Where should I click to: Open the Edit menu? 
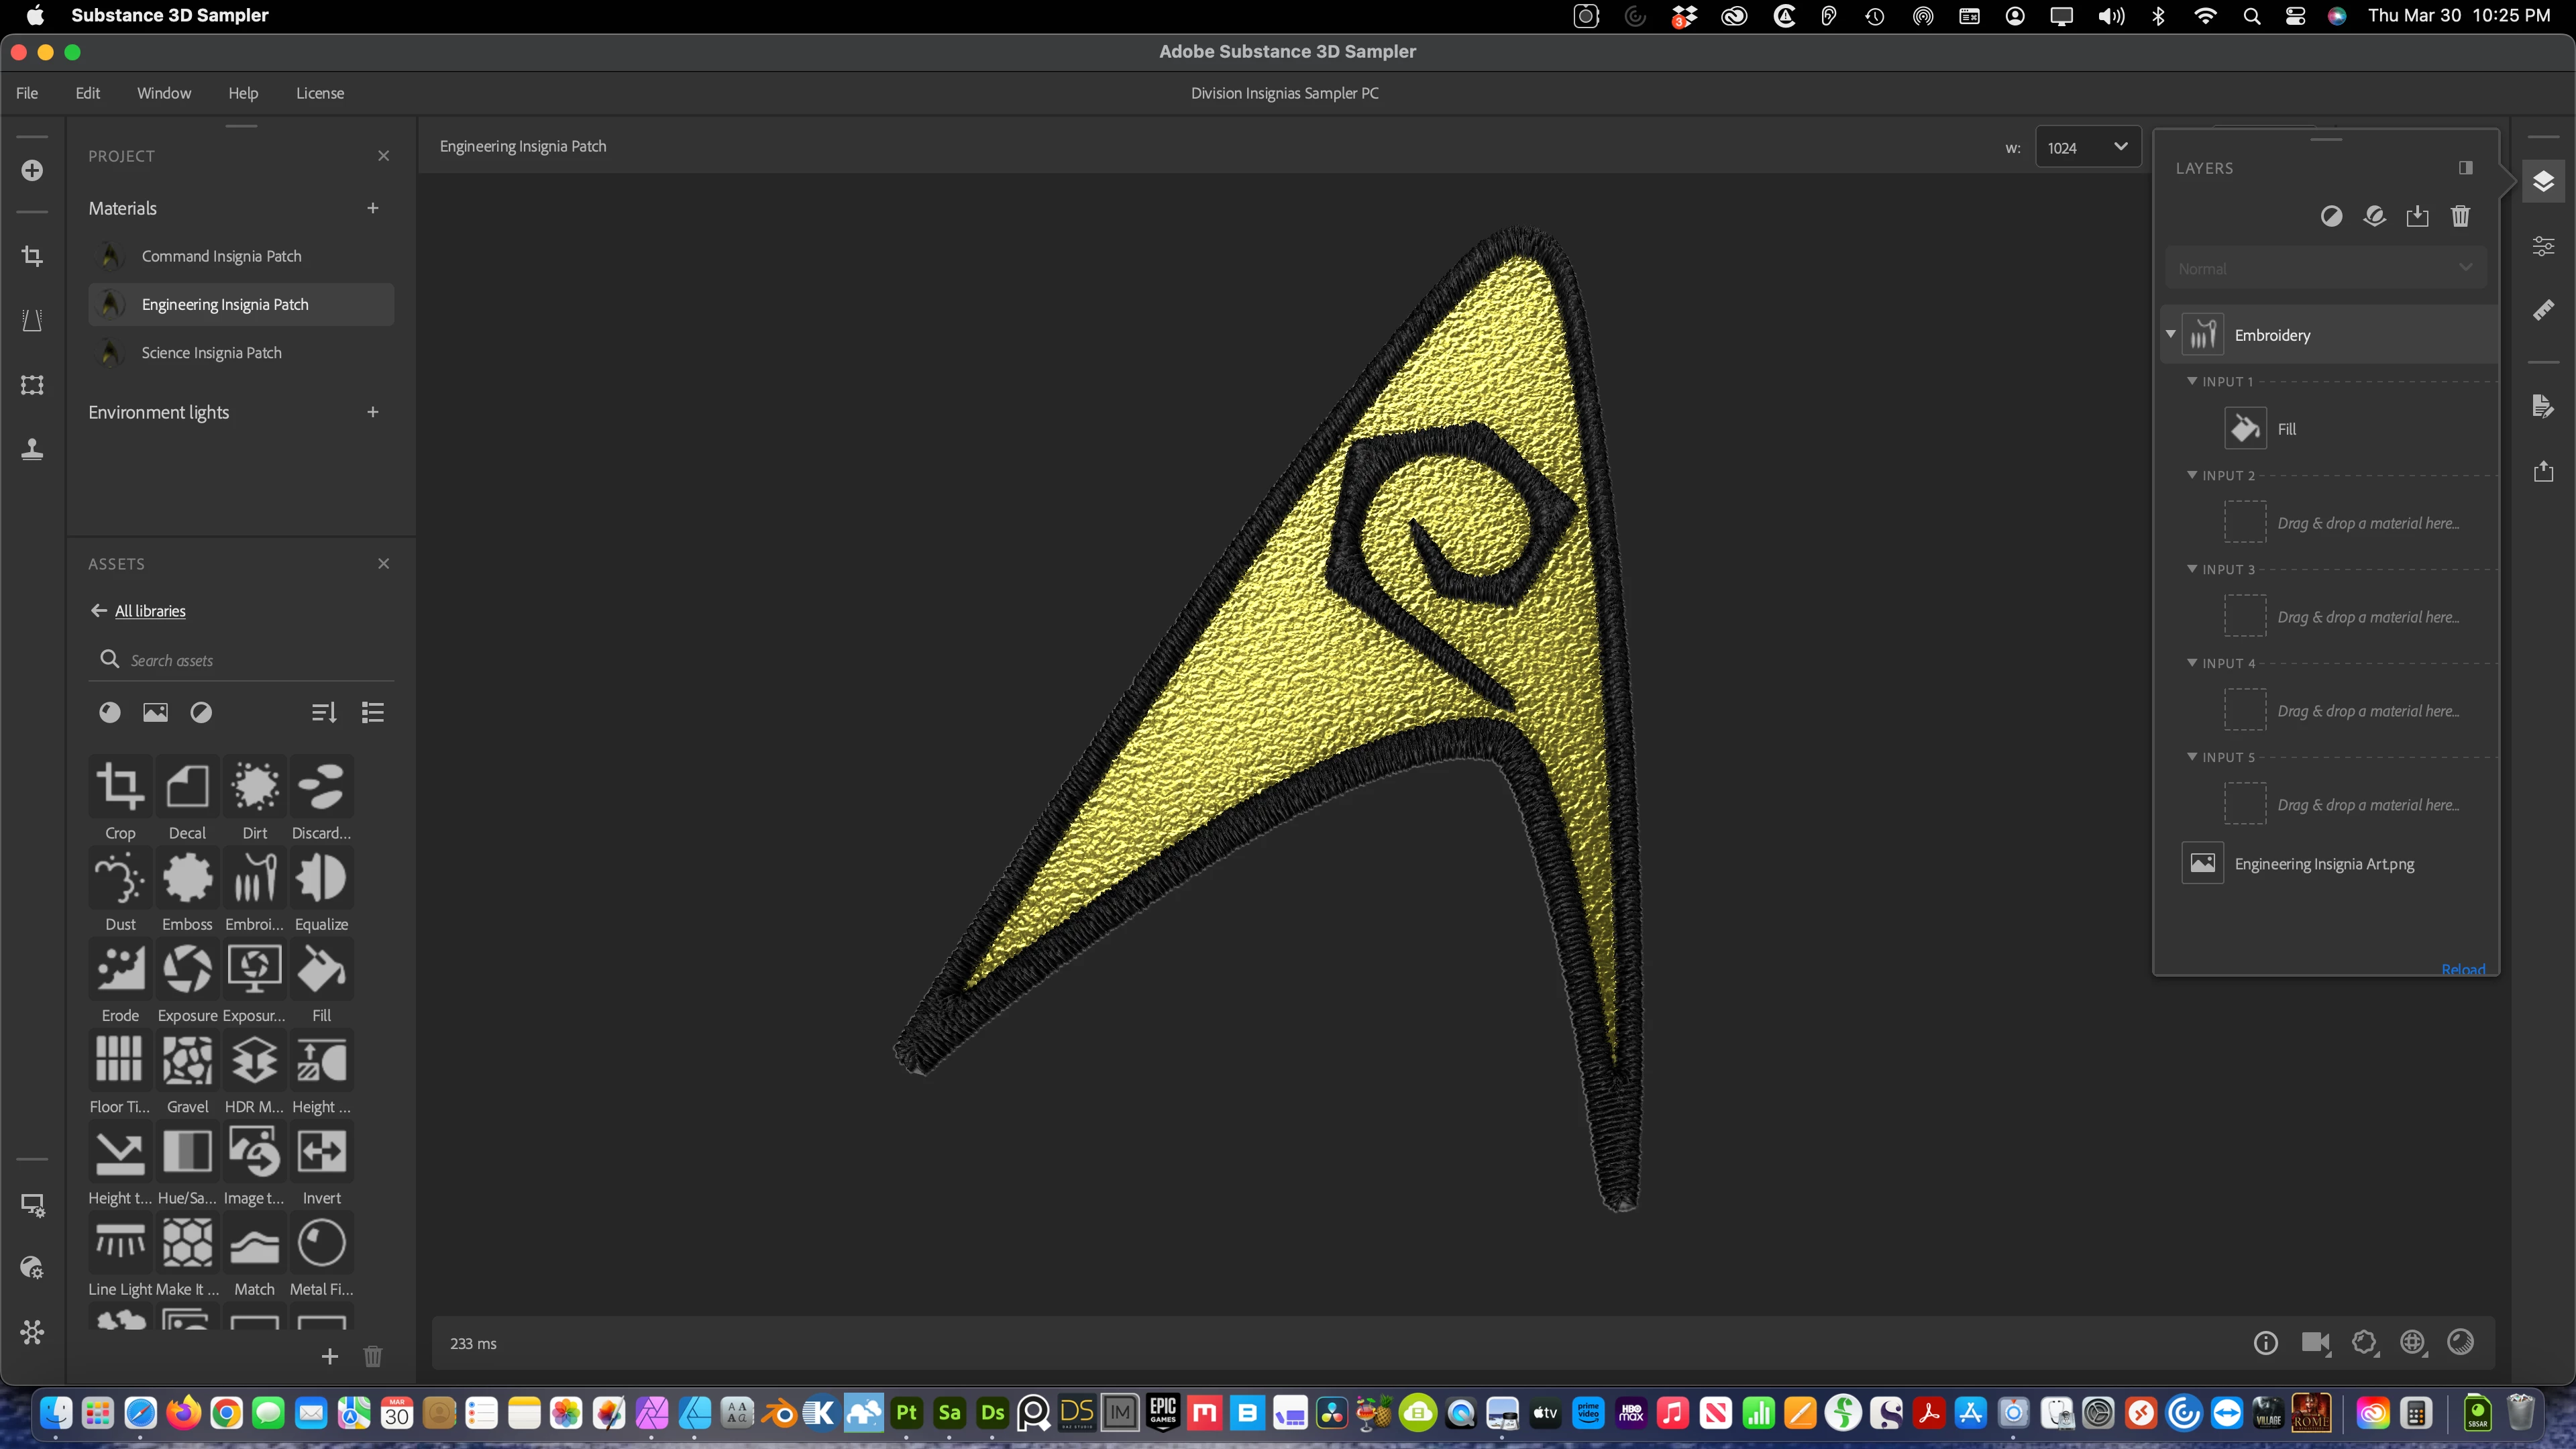click(88, 93)
